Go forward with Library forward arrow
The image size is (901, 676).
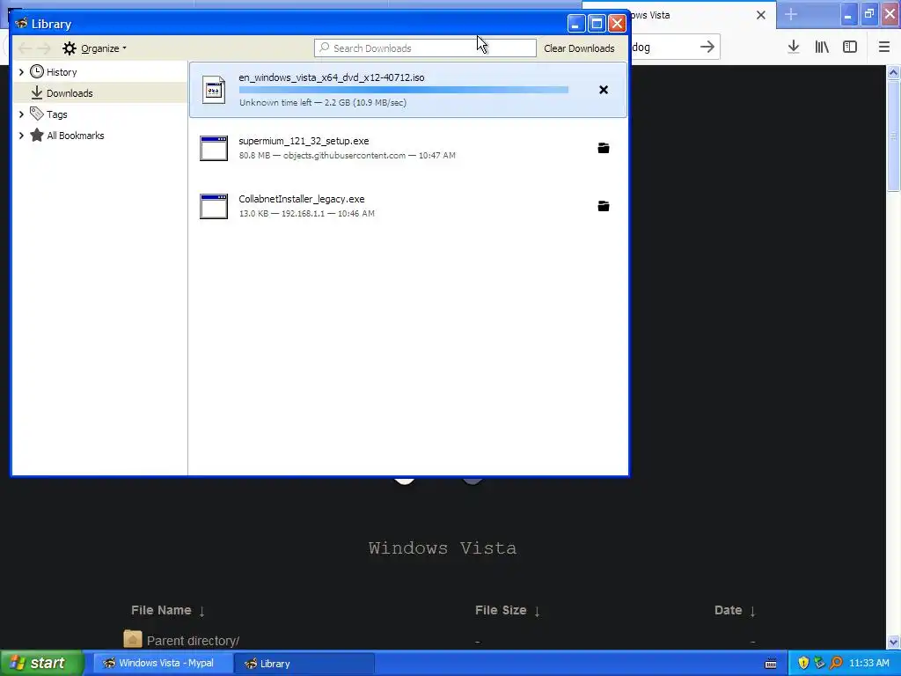pyautogui.click(x=44, y=48)
